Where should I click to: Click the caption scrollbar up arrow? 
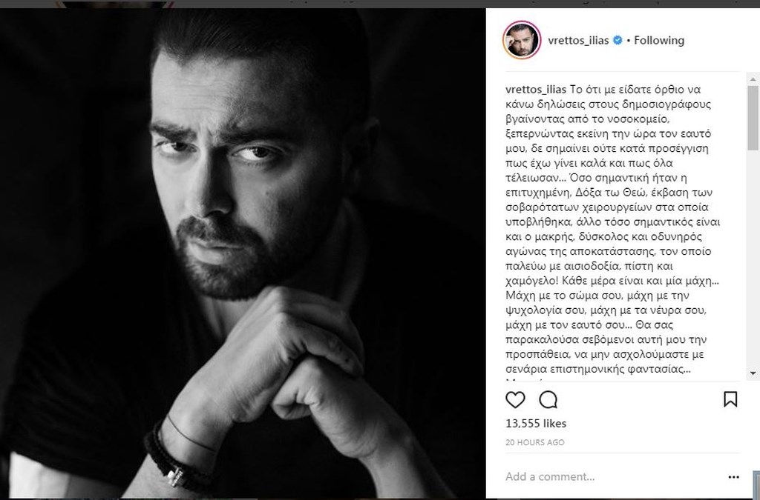coord(753,79)
